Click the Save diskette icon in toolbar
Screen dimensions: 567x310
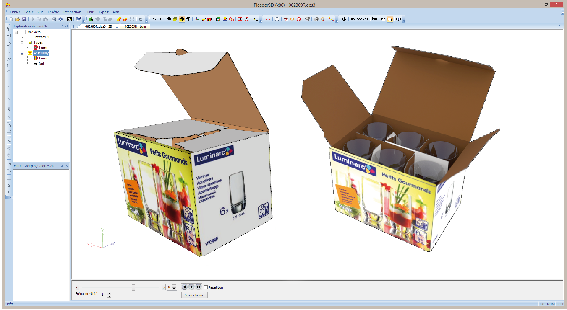pyautogui.click(x=24, y=19)
